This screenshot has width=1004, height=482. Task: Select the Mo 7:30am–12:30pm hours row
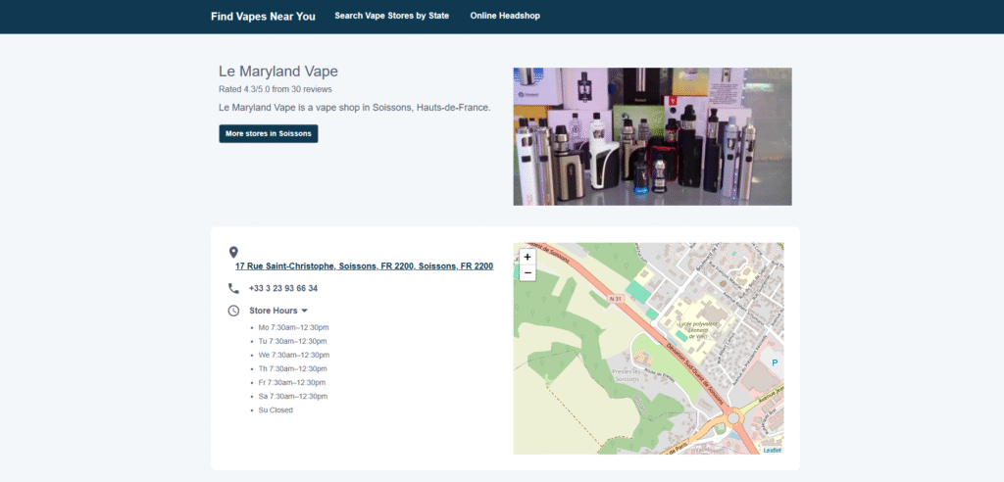293,328
